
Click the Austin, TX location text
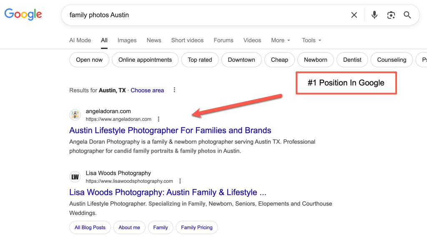pos(112,90)
